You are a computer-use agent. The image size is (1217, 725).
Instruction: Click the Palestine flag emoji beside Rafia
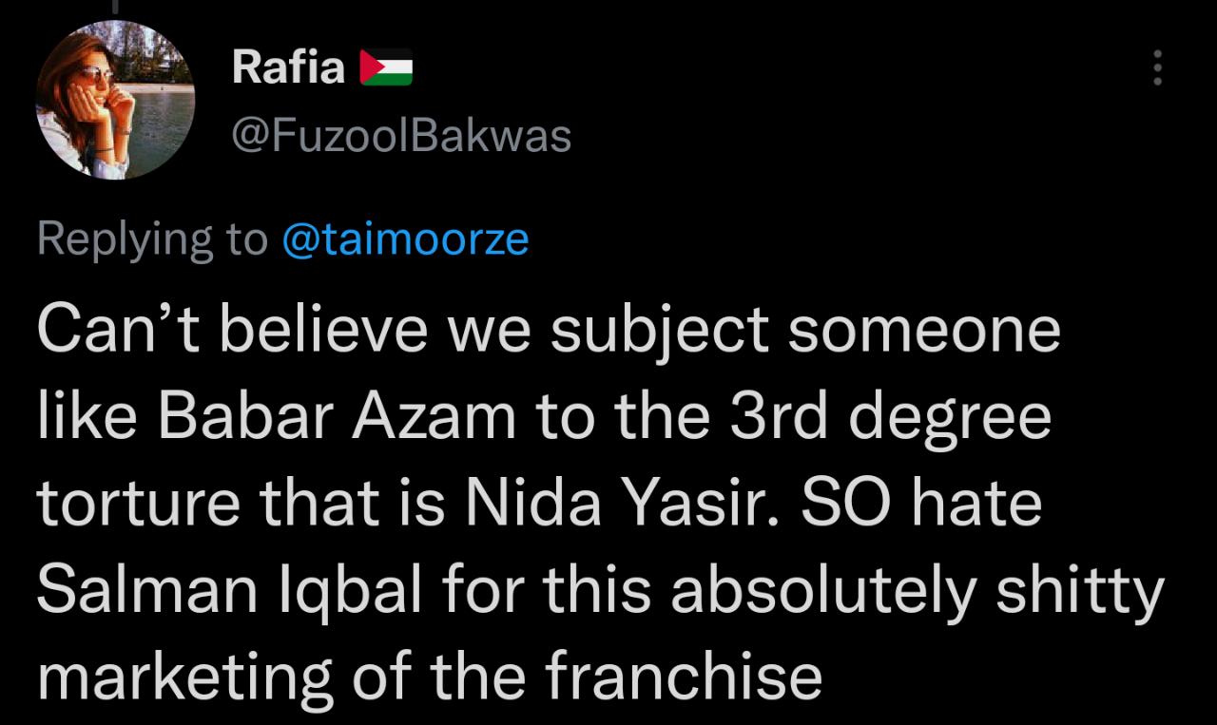pyautogui.click(x=386, y=67)
